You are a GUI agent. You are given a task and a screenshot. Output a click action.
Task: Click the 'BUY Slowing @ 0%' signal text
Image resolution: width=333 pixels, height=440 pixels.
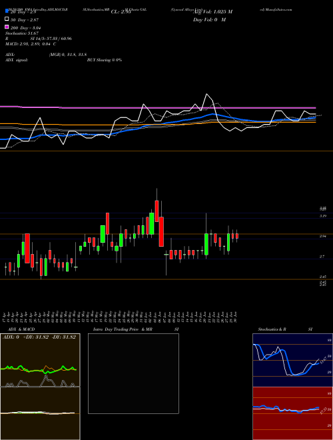click(105, 60)
